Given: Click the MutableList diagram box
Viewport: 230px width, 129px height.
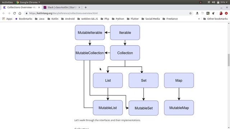Looking at the screenshot, I should pyautogui.click(x=108, y=108).
